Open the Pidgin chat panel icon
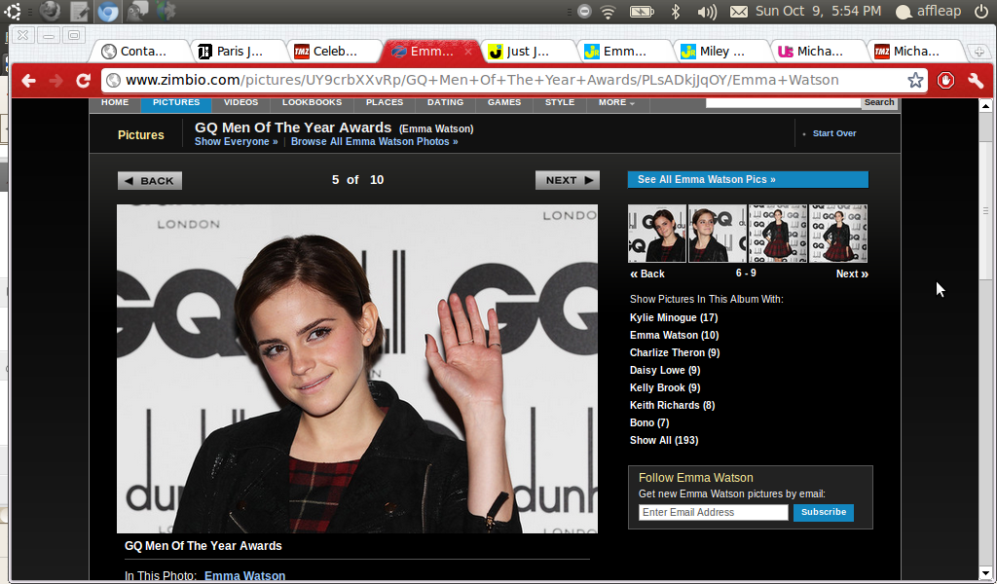Viewport: 997px width, 584px height. 136,11
